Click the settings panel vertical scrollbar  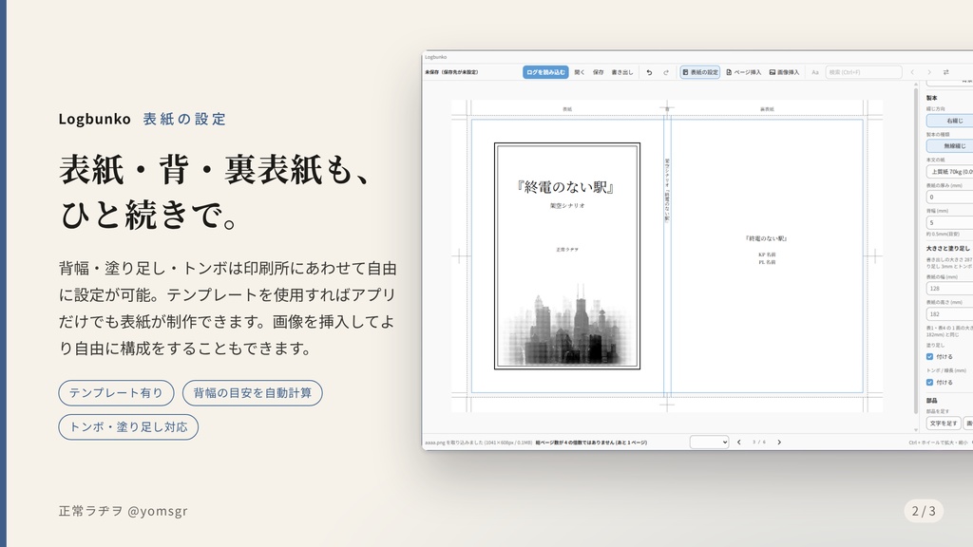(x=916, y=251)
